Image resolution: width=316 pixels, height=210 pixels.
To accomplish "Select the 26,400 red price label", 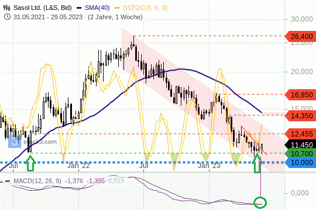I will coord(300,36).
